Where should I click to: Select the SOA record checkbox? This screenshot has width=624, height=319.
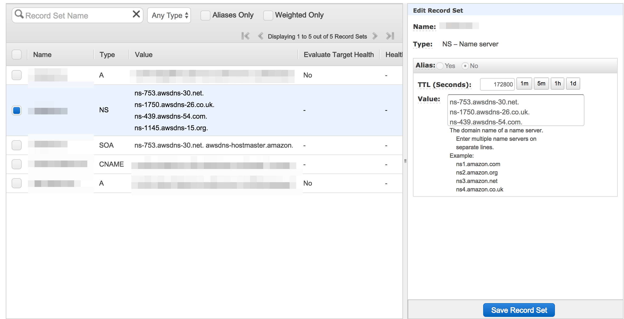coord(17,145)
